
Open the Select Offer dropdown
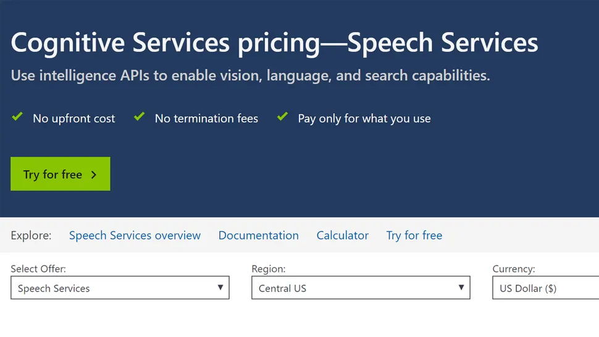[120, 288]
